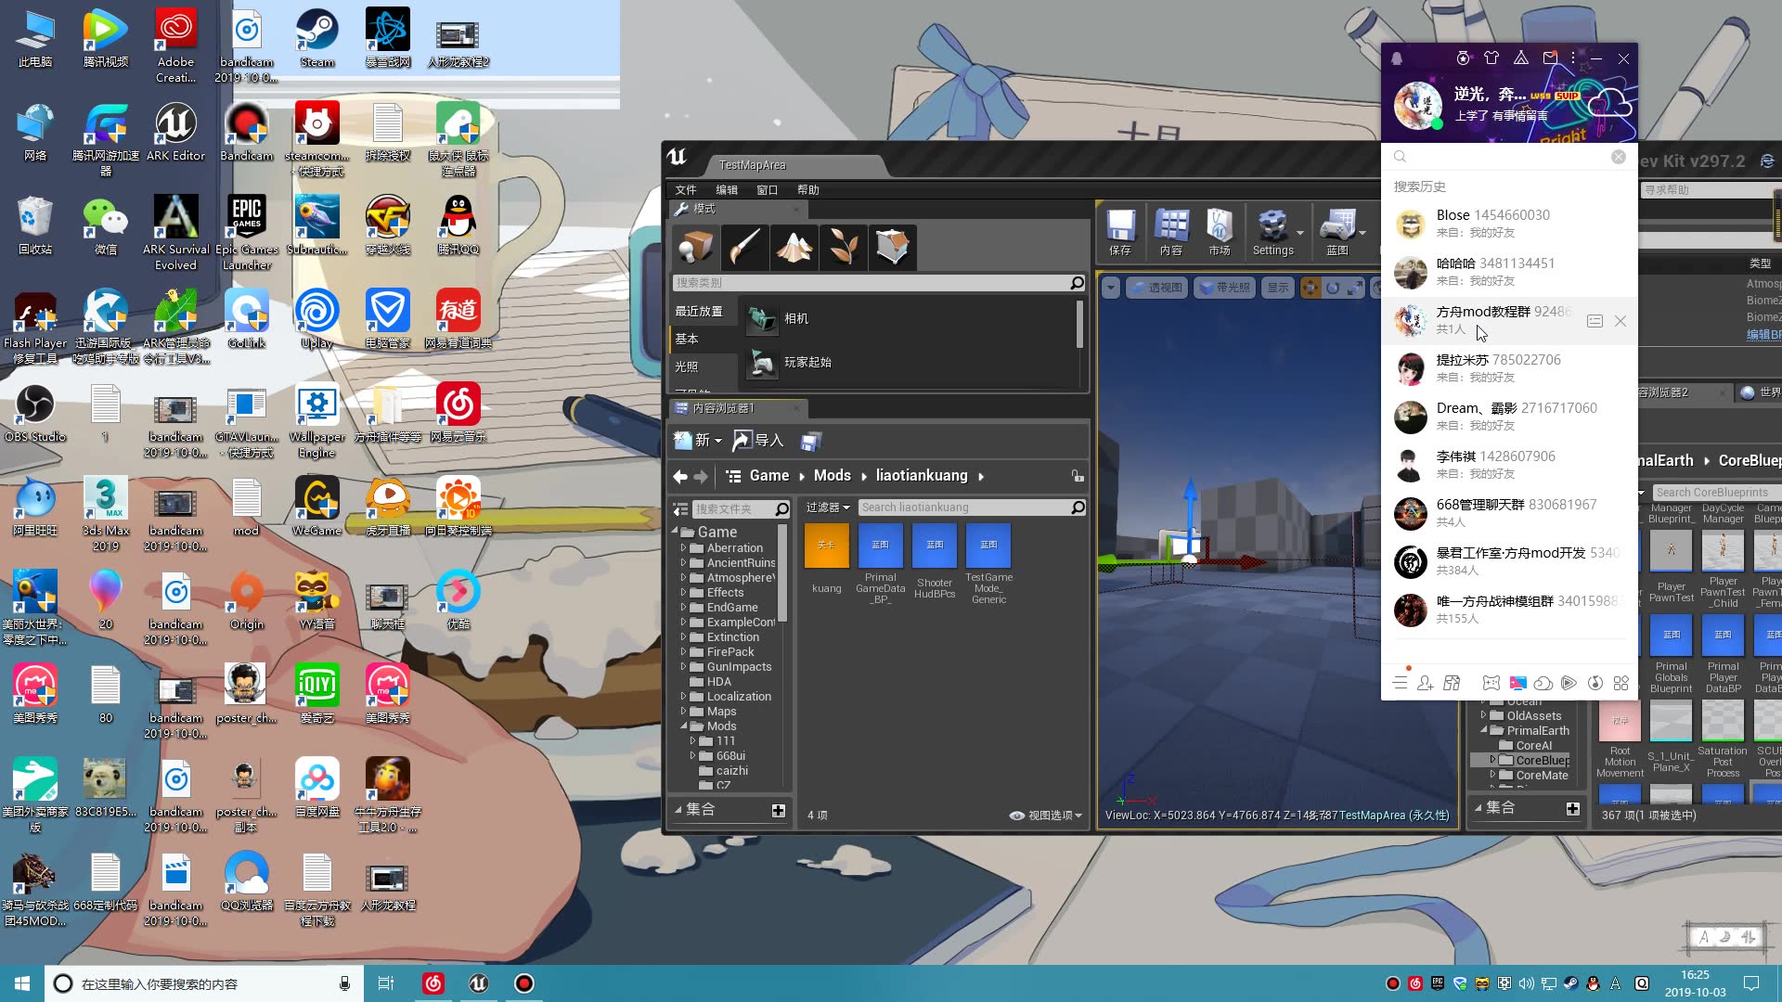Click the 帮助 menu item
Viewport: 1782px width, 1002px height.
click(x=809, y=189)
